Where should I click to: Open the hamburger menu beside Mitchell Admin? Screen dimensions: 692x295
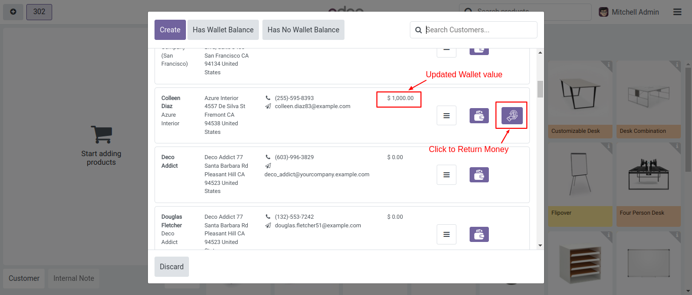(x=677, y=12)
